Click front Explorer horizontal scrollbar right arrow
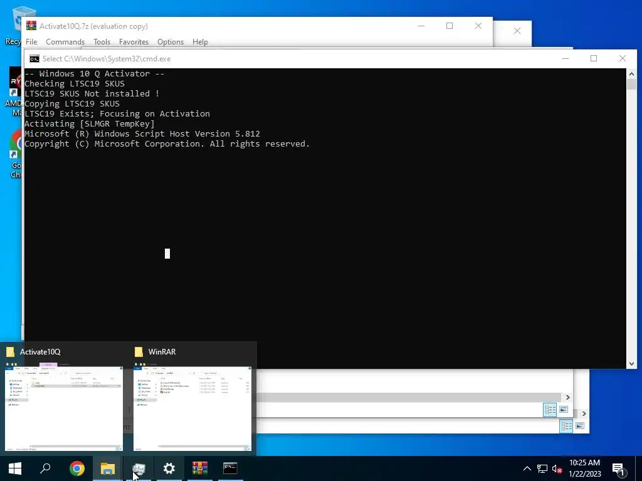 coord(567,397)
